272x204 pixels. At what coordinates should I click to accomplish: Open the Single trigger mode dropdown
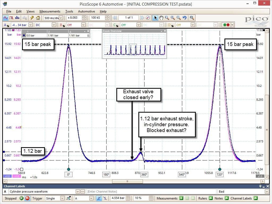[62, 198]
